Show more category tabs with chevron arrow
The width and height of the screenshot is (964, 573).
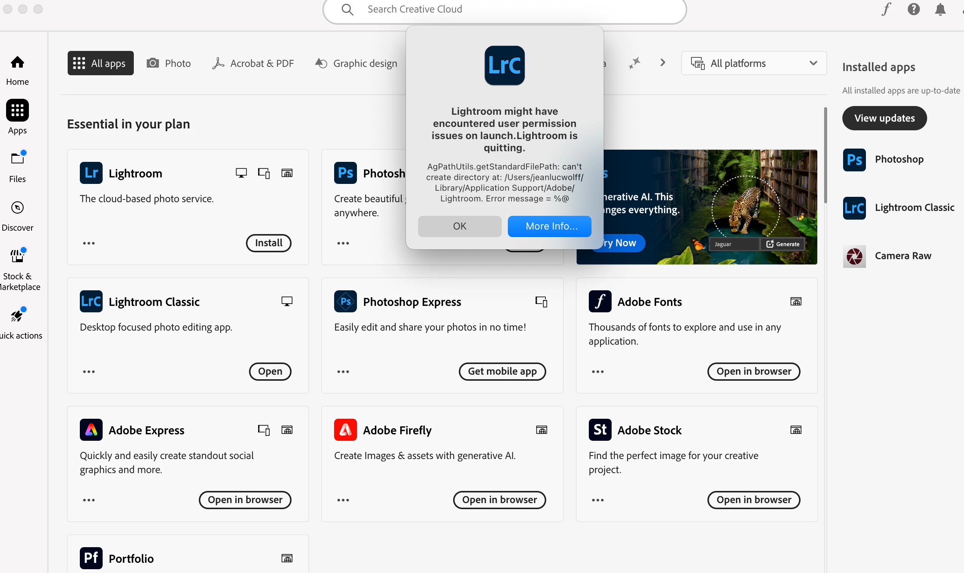663,63
